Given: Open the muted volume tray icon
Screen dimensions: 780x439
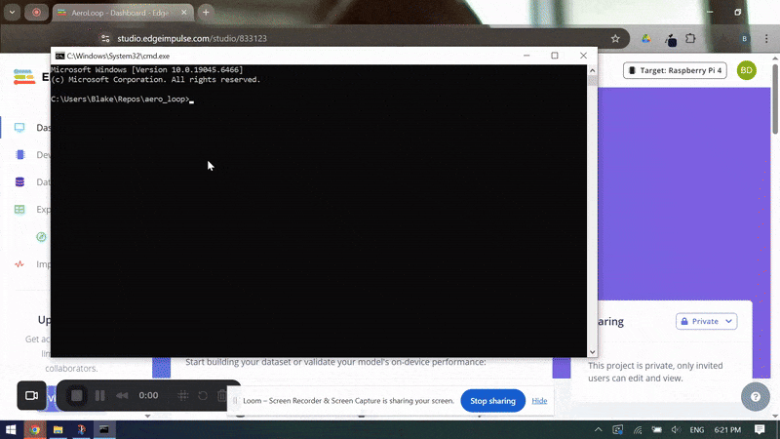Looking at the screenshot, I should [676, 429].
